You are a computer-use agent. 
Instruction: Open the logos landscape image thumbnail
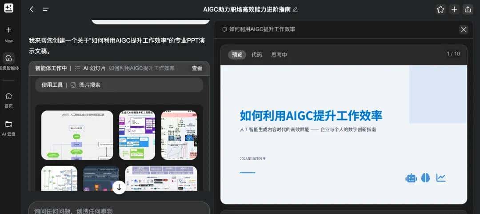(161, 178)
